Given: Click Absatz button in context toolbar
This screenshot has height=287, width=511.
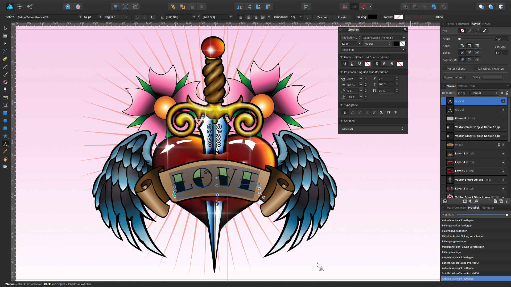Looking at the screenshot, I should [x=342, y=17].
